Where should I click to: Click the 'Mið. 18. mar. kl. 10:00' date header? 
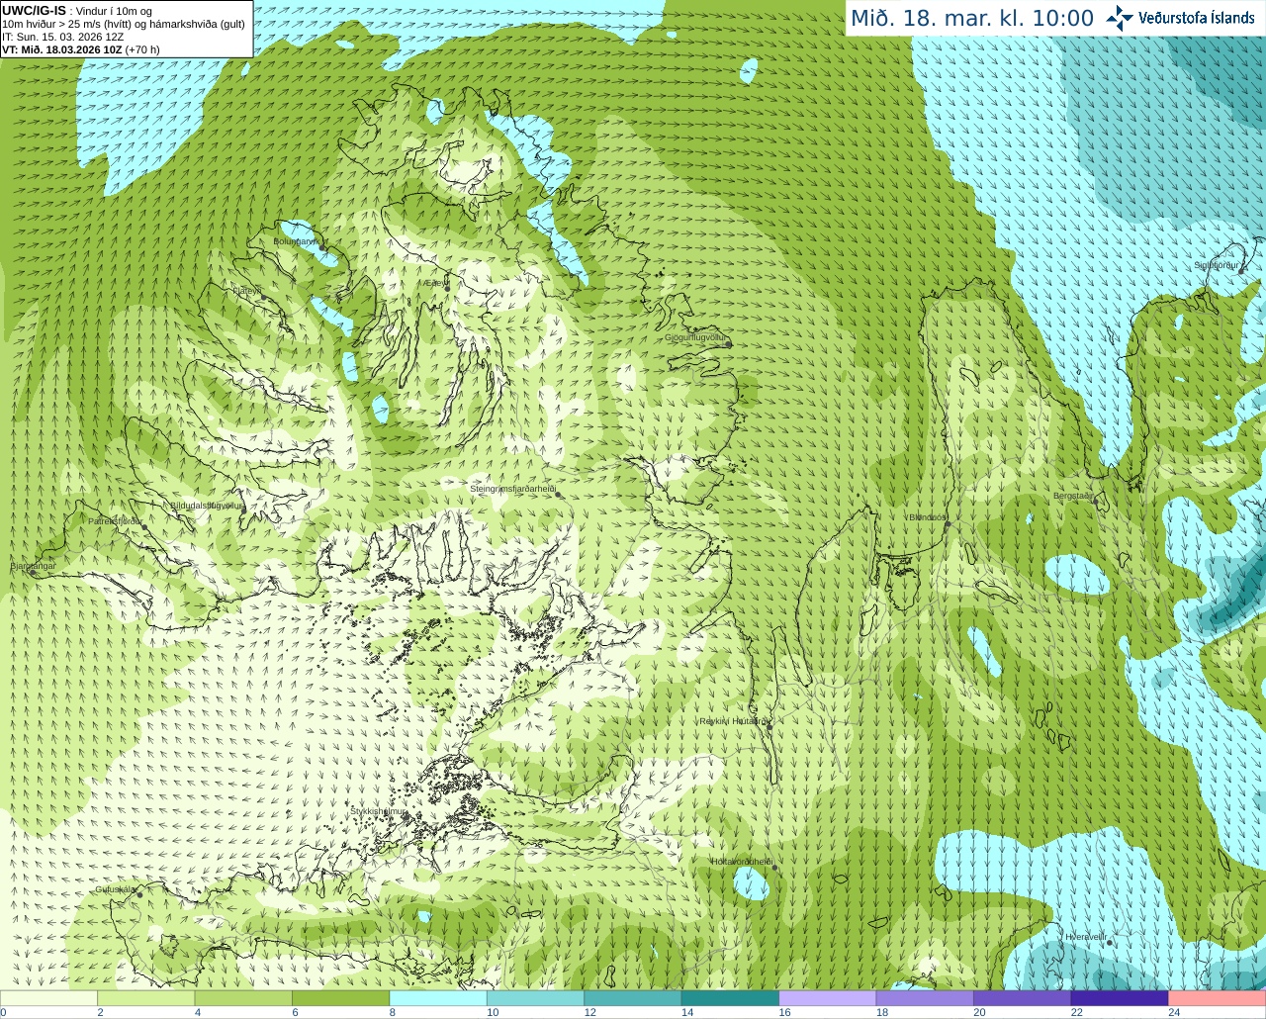pos(972,19)
